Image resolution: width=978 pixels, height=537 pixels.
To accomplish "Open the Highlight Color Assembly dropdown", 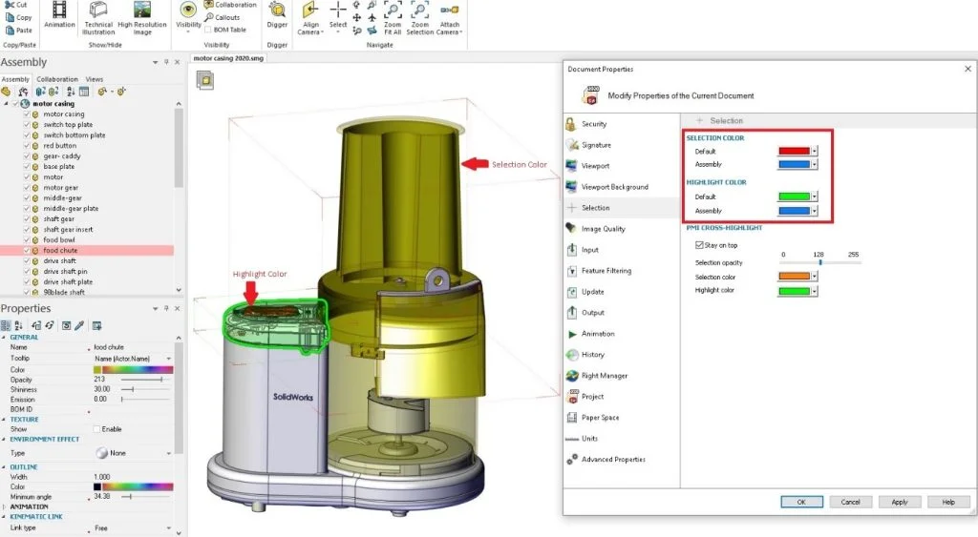I will (x=815, y=211).
